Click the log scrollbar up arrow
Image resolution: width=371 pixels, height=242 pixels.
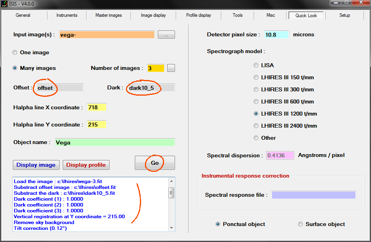pyautogui.click(x=172, y=181)
